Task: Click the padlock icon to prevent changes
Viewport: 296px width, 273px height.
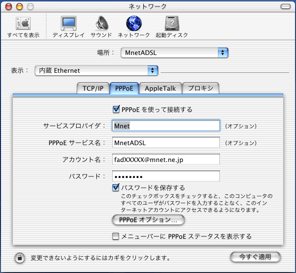Action: click(20, 258)
